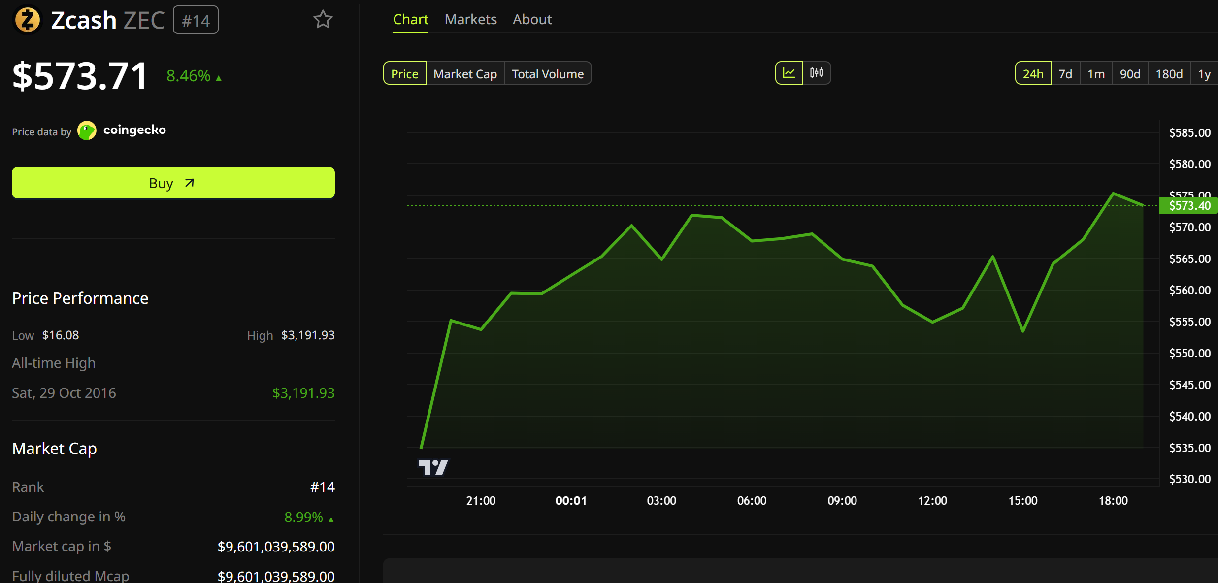
Task: Select the Market Cap chart metric
Action: pos(465,73)
